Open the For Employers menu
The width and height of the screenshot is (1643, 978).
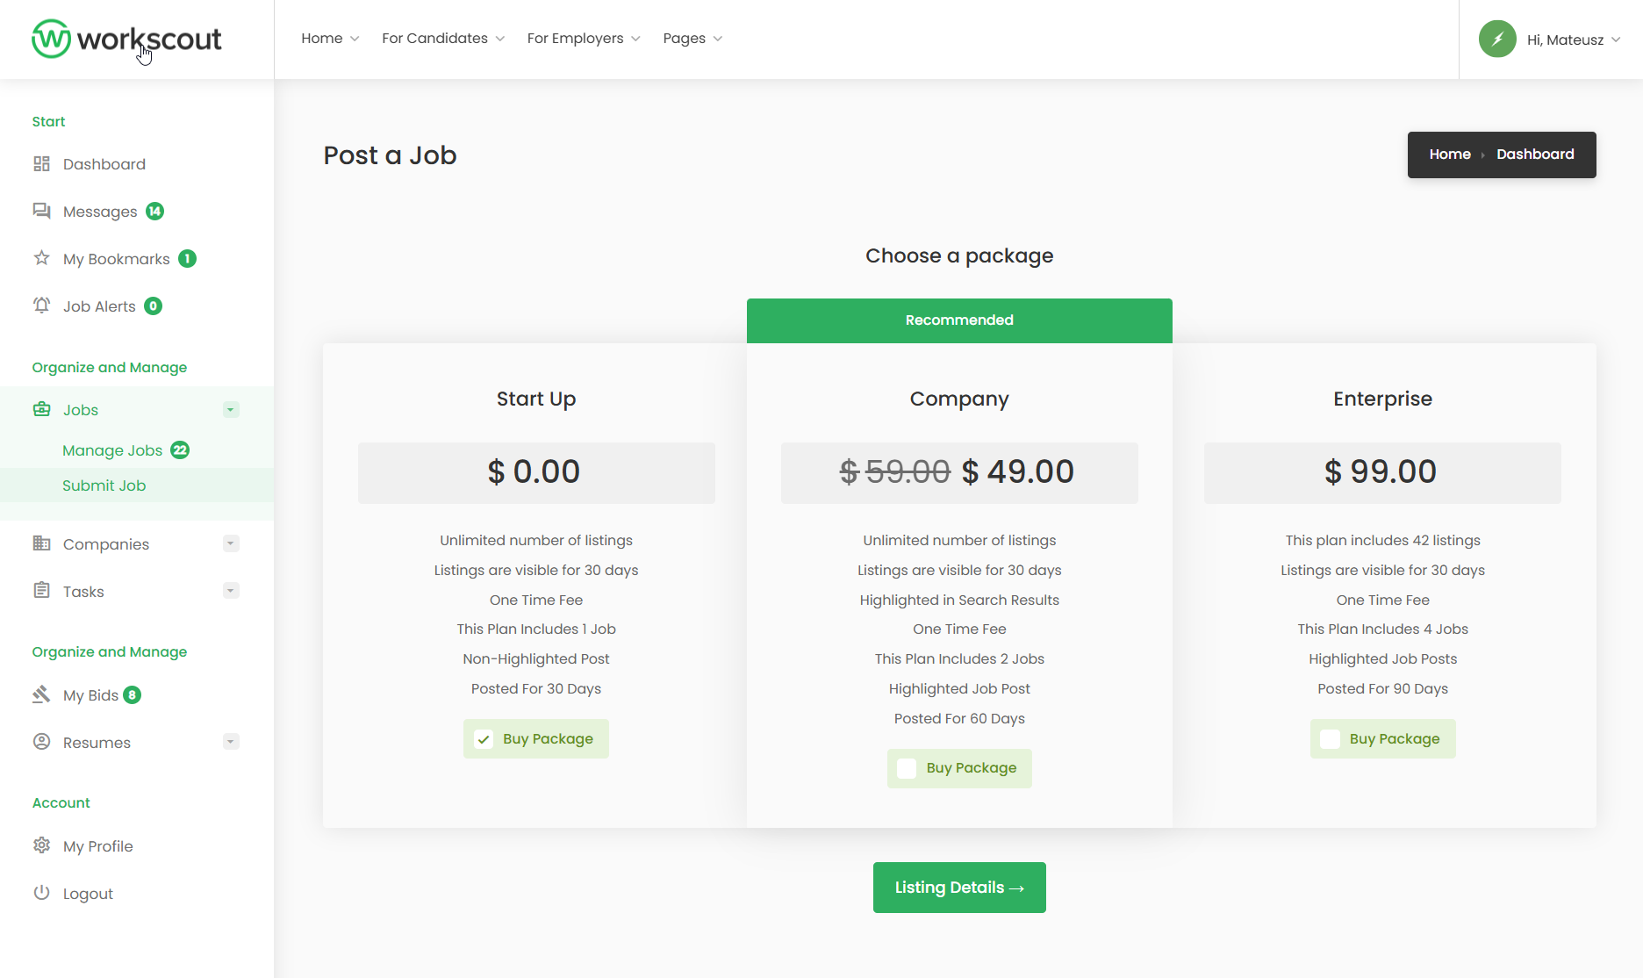pos(584,39)
